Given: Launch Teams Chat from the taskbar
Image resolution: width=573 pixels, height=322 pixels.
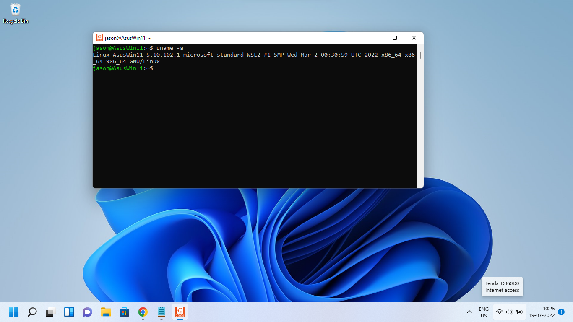Looking at the screenshot, I should (87, 312).
